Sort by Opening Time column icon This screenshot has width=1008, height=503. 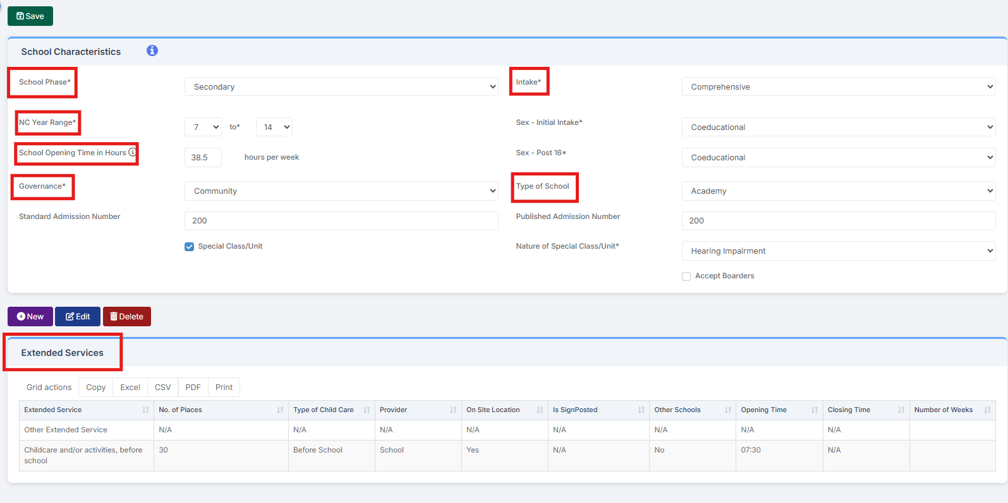[815, 410]
